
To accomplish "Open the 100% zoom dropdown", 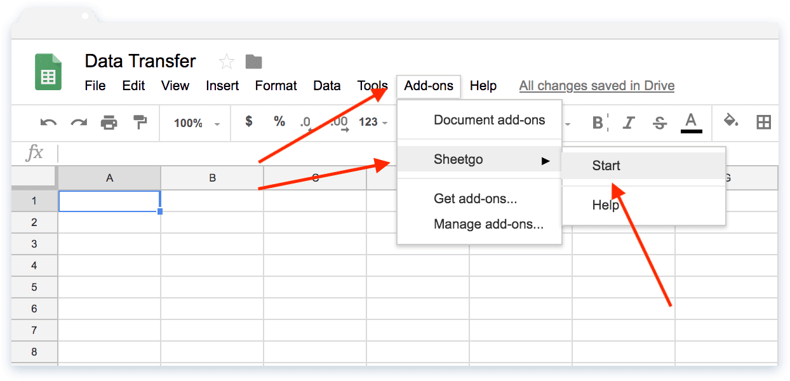I will (197, 123).
